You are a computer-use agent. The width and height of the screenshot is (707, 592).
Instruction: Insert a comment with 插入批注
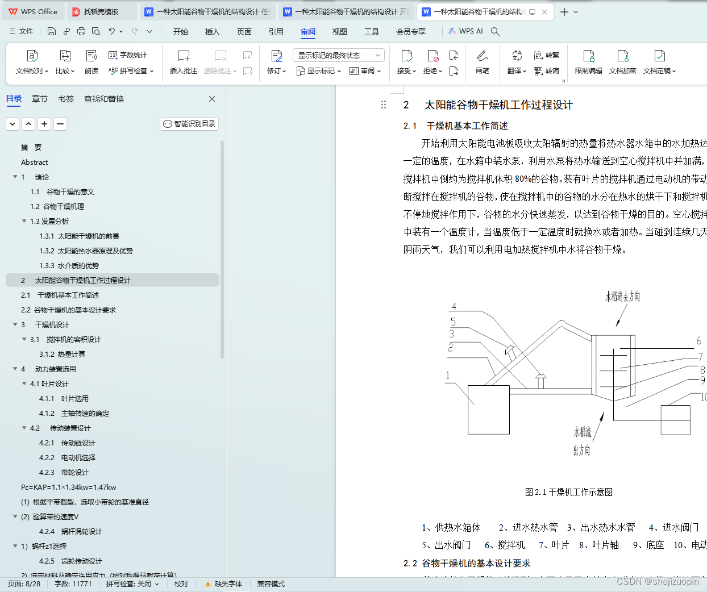pyautogui.click(x=183, y=62)
